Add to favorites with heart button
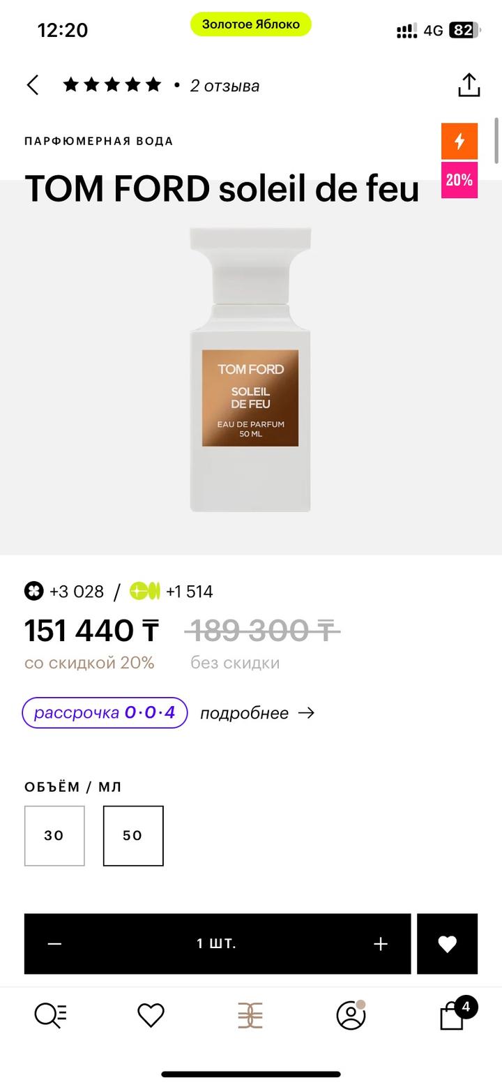Viewport: 502px width, 1087px height. 447,944
